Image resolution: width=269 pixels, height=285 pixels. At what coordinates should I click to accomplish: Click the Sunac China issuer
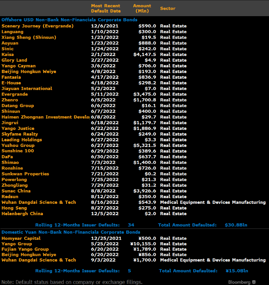pos(16,191)
